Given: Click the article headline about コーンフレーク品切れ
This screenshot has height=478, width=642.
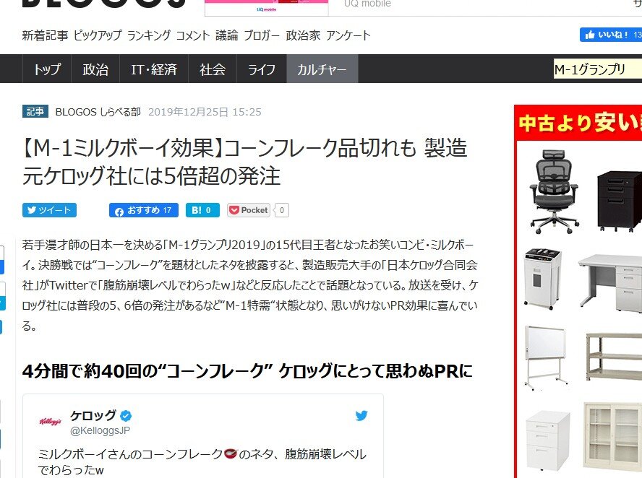Looking at the screenshot, I should (x=244, y=162).
